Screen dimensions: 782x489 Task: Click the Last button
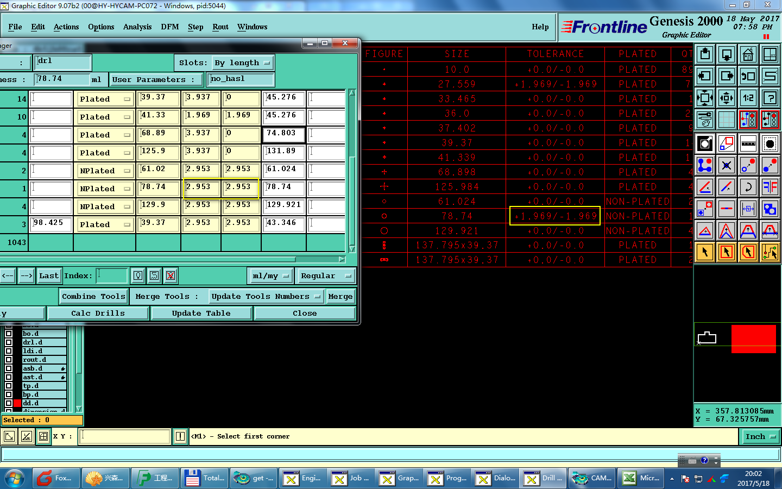pos(49,276)
